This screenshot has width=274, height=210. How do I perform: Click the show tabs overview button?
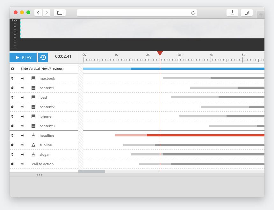(247, 13)
